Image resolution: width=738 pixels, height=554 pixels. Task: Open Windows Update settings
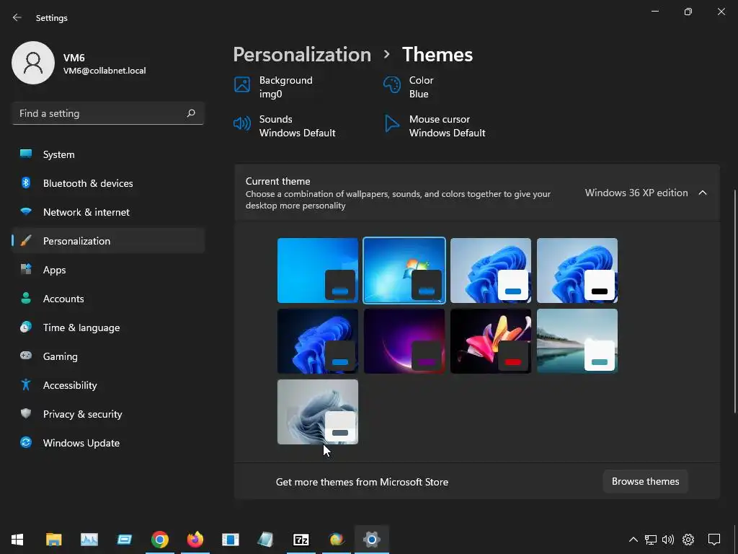click(x=108, y=443)
